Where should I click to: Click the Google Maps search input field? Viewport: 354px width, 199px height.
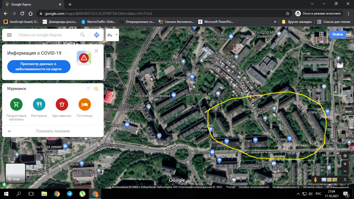tap(47, 35)
